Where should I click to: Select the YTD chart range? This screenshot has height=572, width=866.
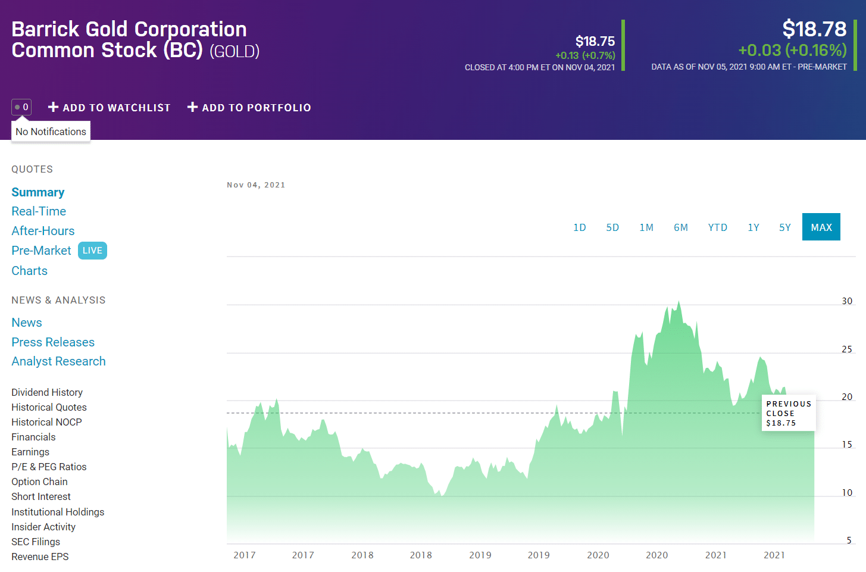click(x=718, y=227)
